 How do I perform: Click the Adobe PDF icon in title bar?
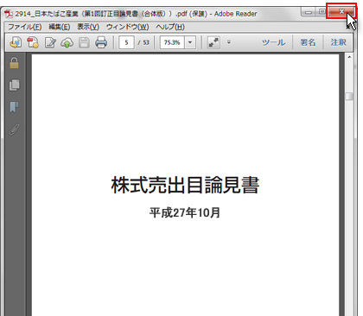coord(9,14)
